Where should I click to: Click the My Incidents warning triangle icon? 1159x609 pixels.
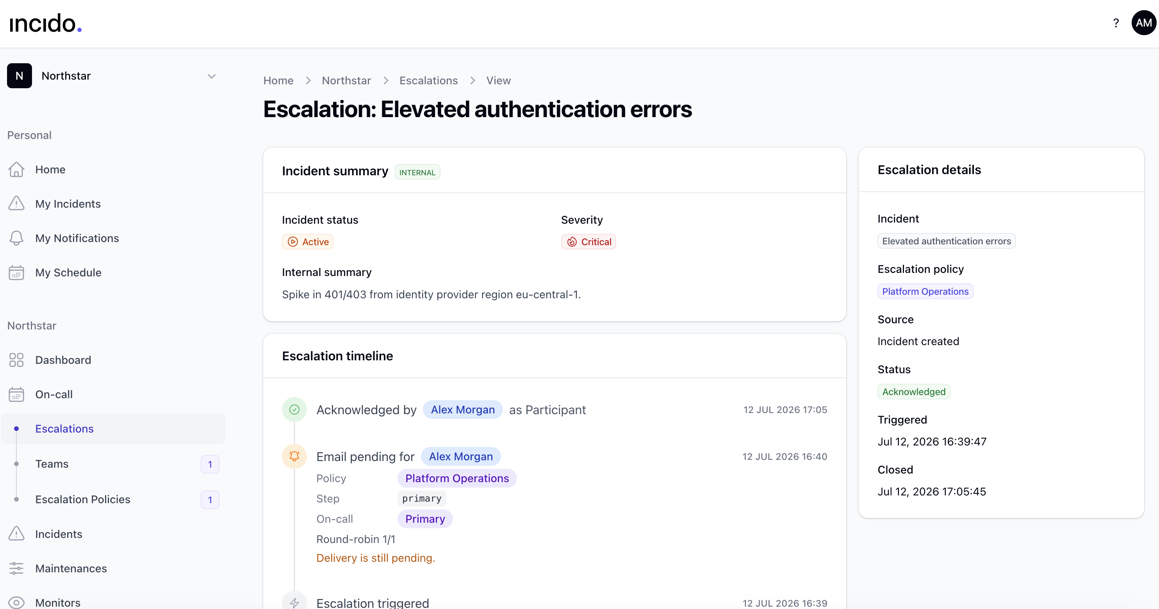16,204
